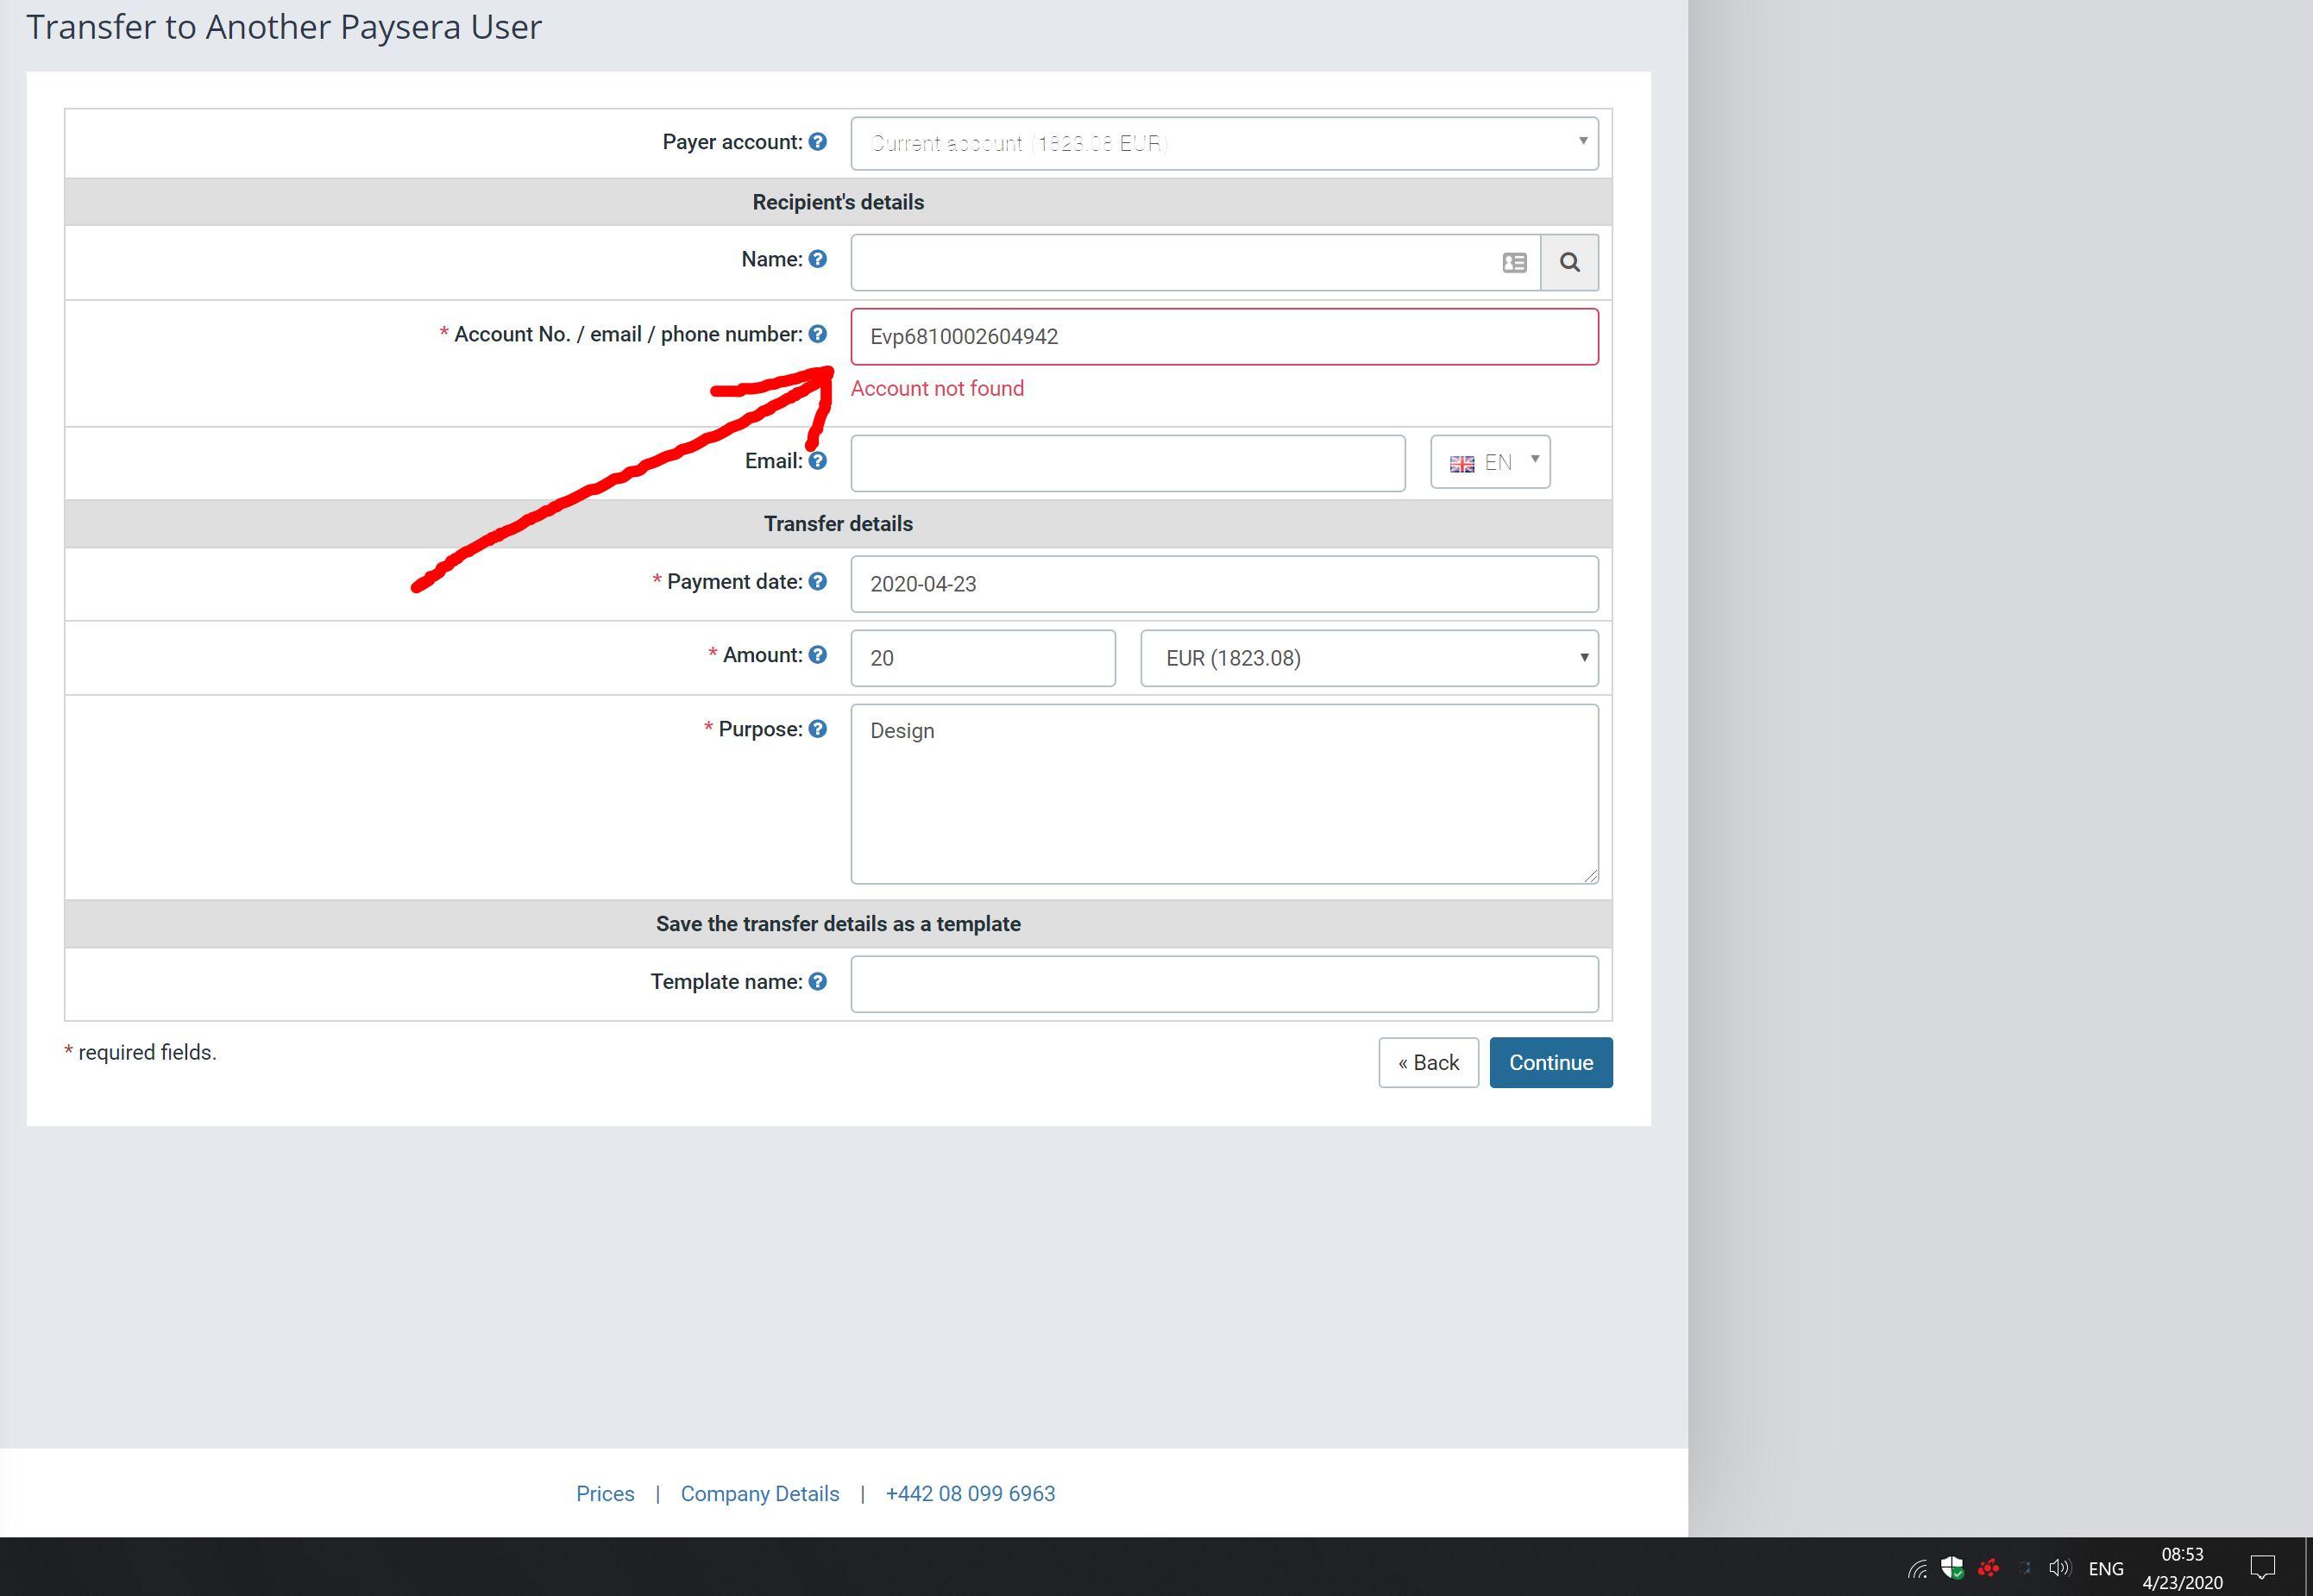The height and width of the screenshot is (1596, 2313).
Task: Focus the Template name input field
Action: pyautogui.click(x=1224, y=984)
